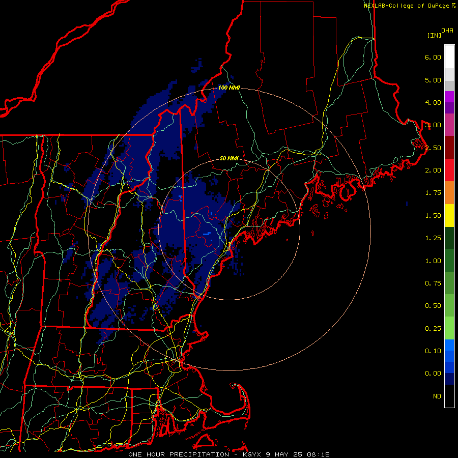This screenshot has width=458, height=458.
Task: Click the 1.00 legend value
Action: click(433, 261)
